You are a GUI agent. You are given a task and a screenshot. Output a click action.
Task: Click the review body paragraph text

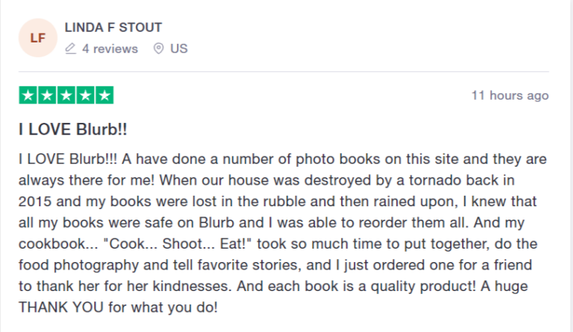point(283,233)
